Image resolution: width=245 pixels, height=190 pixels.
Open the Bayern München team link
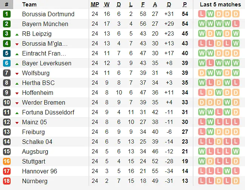[45, 24]
